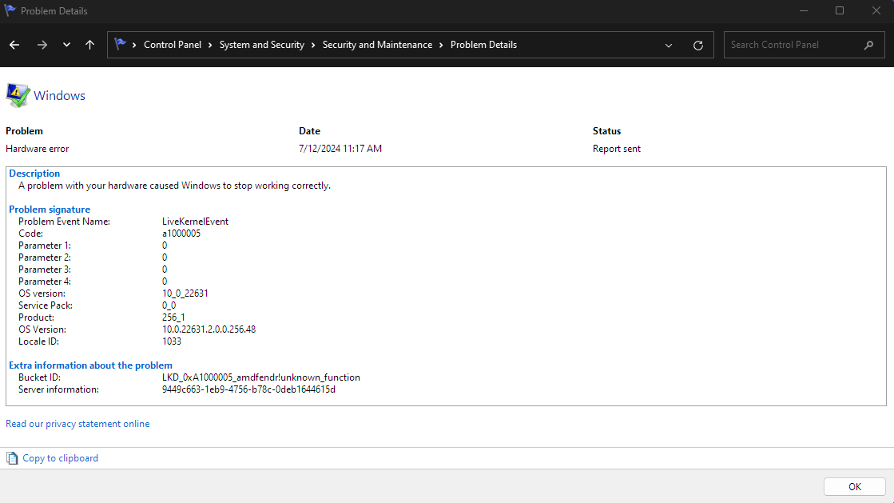Click the Problem Details title bar flag icon
Image resolution: width=894 pixels, height=503 pixels.
click(x=10, y=10)
